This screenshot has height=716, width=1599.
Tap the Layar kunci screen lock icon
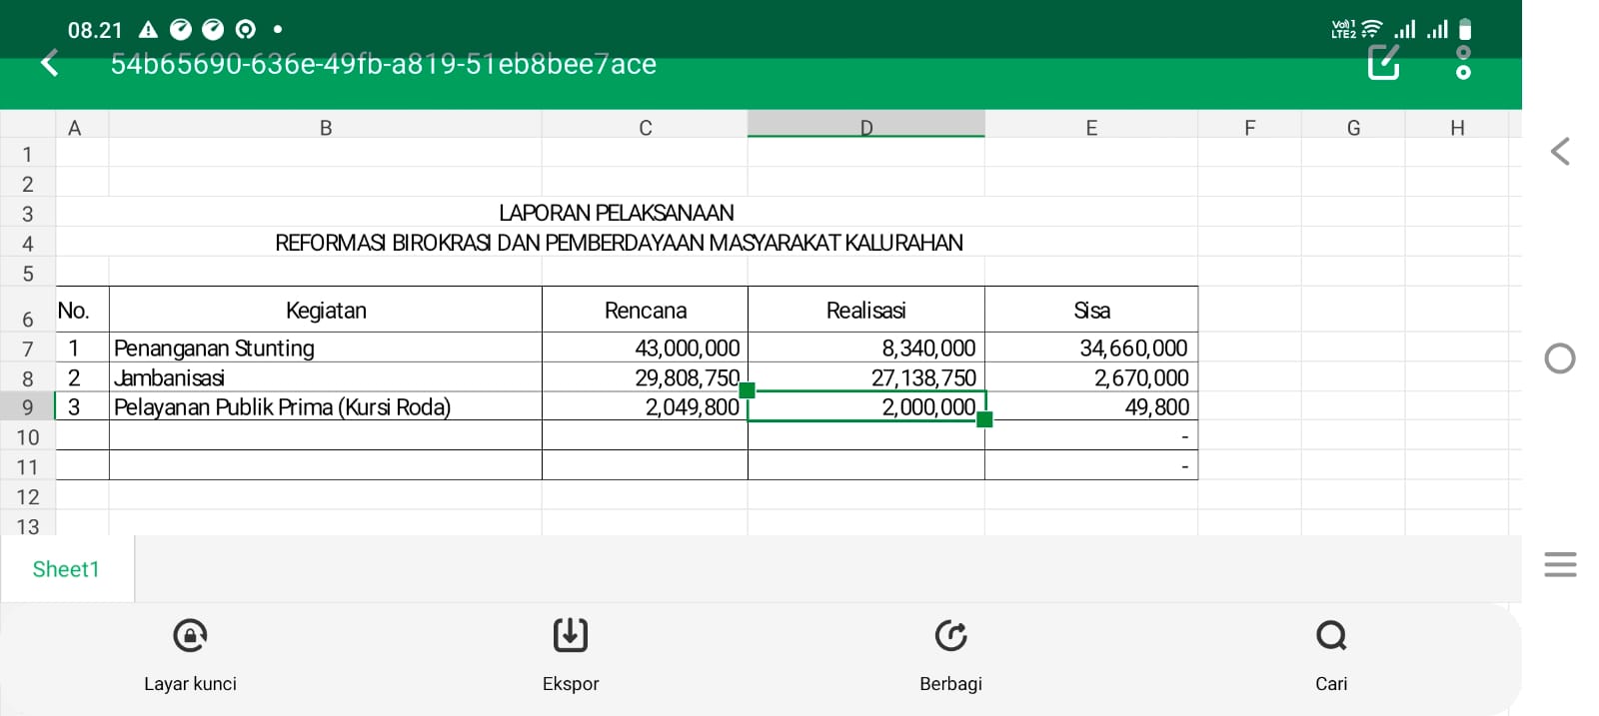point(190,636)
